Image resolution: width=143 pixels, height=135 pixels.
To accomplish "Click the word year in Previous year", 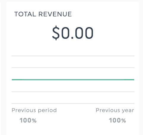I will (128, 111).
